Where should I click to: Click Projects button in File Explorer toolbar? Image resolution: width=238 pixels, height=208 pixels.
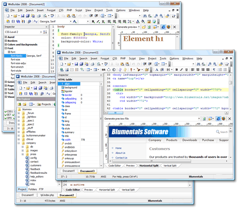click(x=44, y=104)
